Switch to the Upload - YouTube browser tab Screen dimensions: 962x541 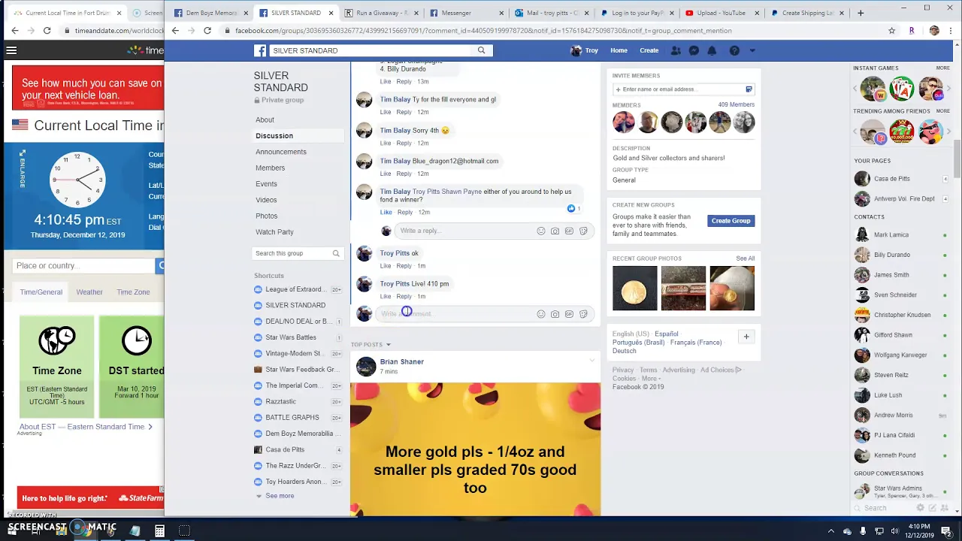point(721,13)
